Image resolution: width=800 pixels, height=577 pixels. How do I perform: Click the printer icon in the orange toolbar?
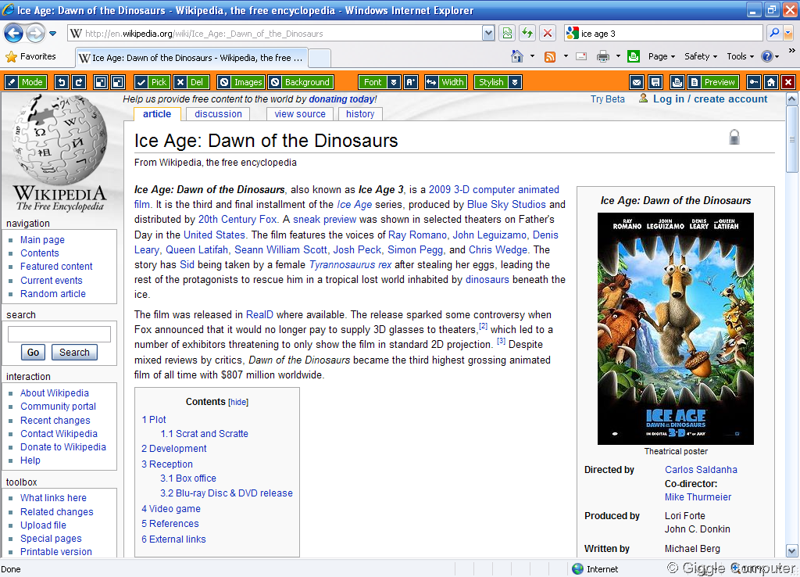(677, 82)
